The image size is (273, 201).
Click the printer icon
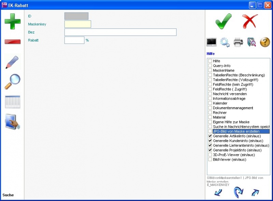[x=238, y=42]
